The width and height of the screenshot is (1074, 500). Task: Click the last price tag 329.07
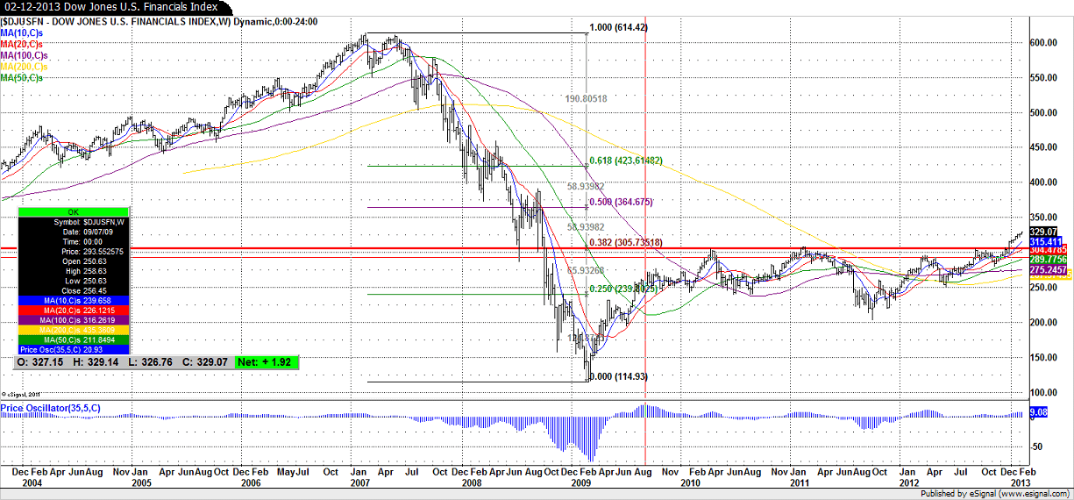pyautogui.click(x=1045, y=231)
